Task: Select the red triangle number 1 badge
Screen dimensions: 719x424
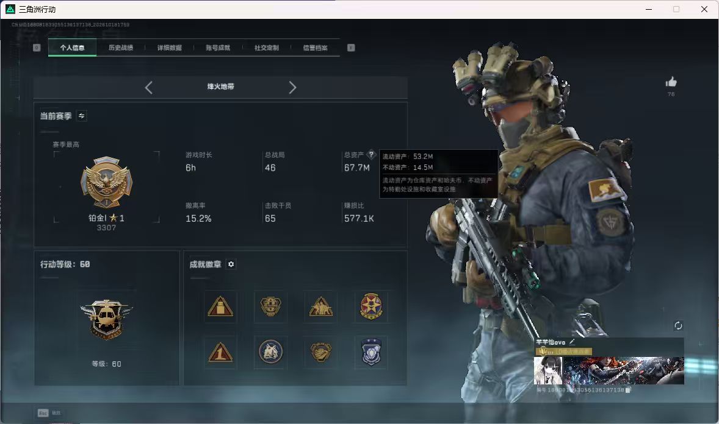Action: [x=220, y=353]
